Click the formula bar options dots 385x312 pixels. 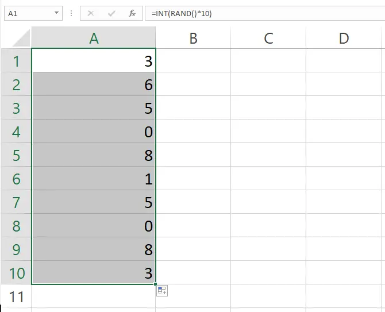click(x=71, y=13)
